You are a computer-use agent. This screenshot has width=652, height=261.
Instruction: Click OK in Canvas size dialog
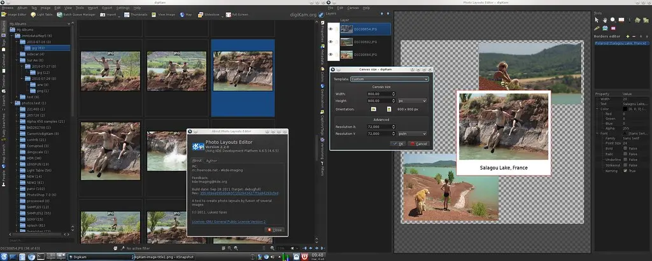pos(399,144)
